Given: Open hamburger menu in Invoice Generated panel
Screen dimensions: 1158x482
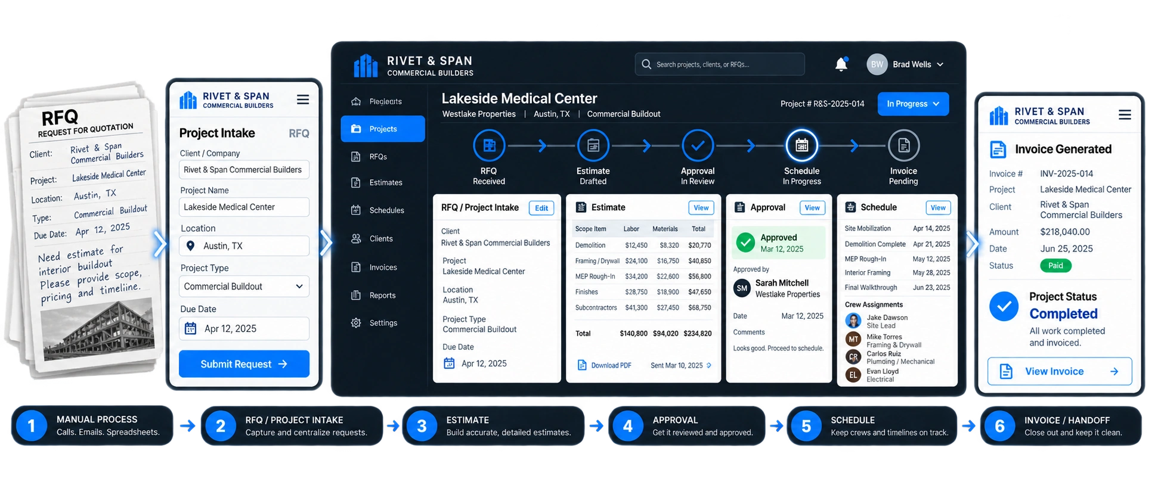Looking at the screenshot, I should coord(1125,114).
